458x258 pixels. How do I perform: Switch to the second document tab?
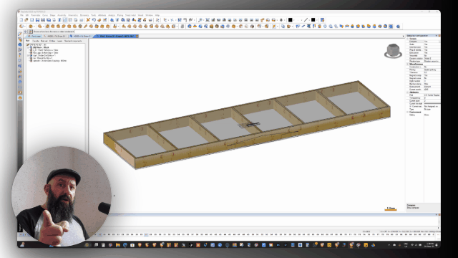[54, 37]
